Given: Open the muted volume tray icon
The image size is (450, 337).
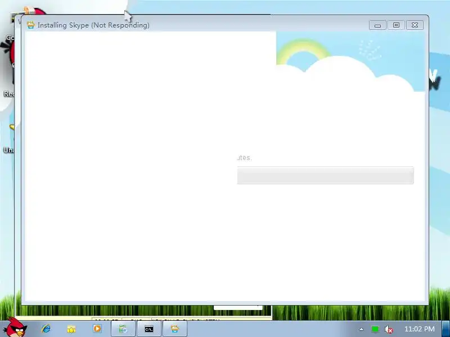Looking at the screenshot, I should tap(389, 329).
